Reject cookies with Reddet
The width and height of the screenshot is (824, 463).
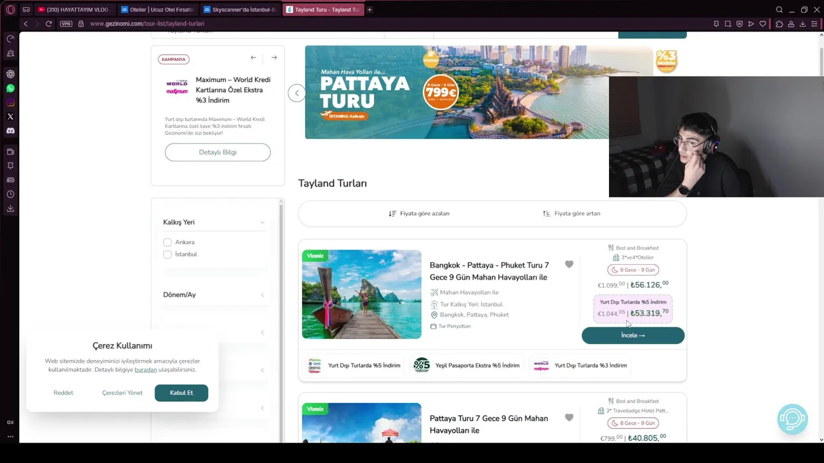(x=63, y=393)
